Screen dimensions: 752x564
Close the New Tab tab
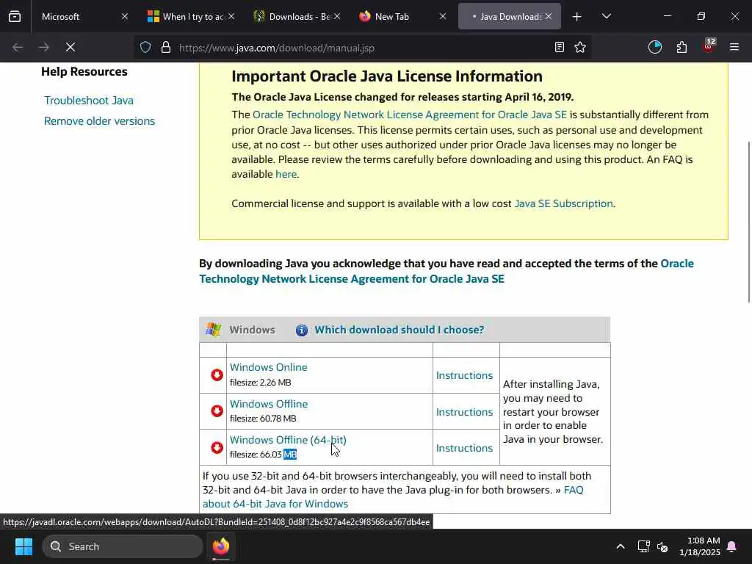click(x=443, y=16)
